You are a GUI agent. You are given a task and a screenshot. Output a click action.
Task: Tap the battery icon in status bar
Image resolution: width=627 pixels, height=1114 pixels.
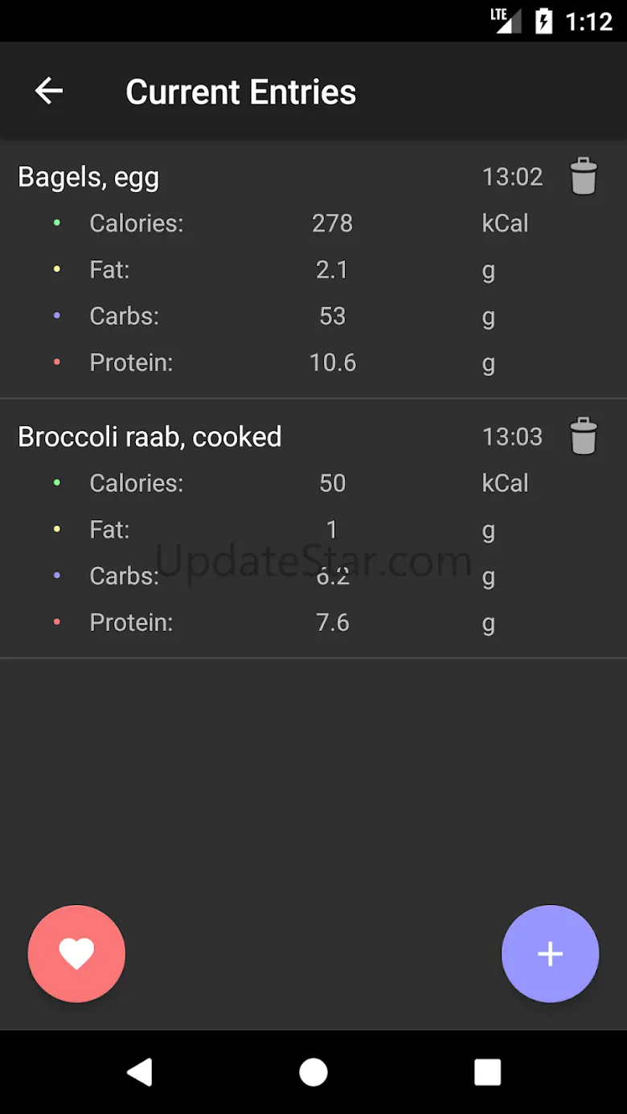[544, 21]
